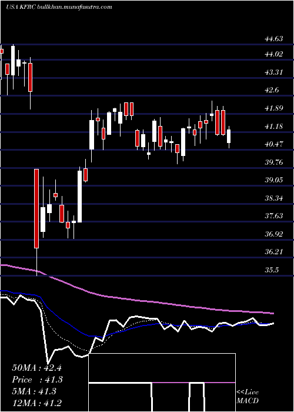The image size is (294, 412).
Task: Select the 40.47 price axis label
Action: point(274,144)
